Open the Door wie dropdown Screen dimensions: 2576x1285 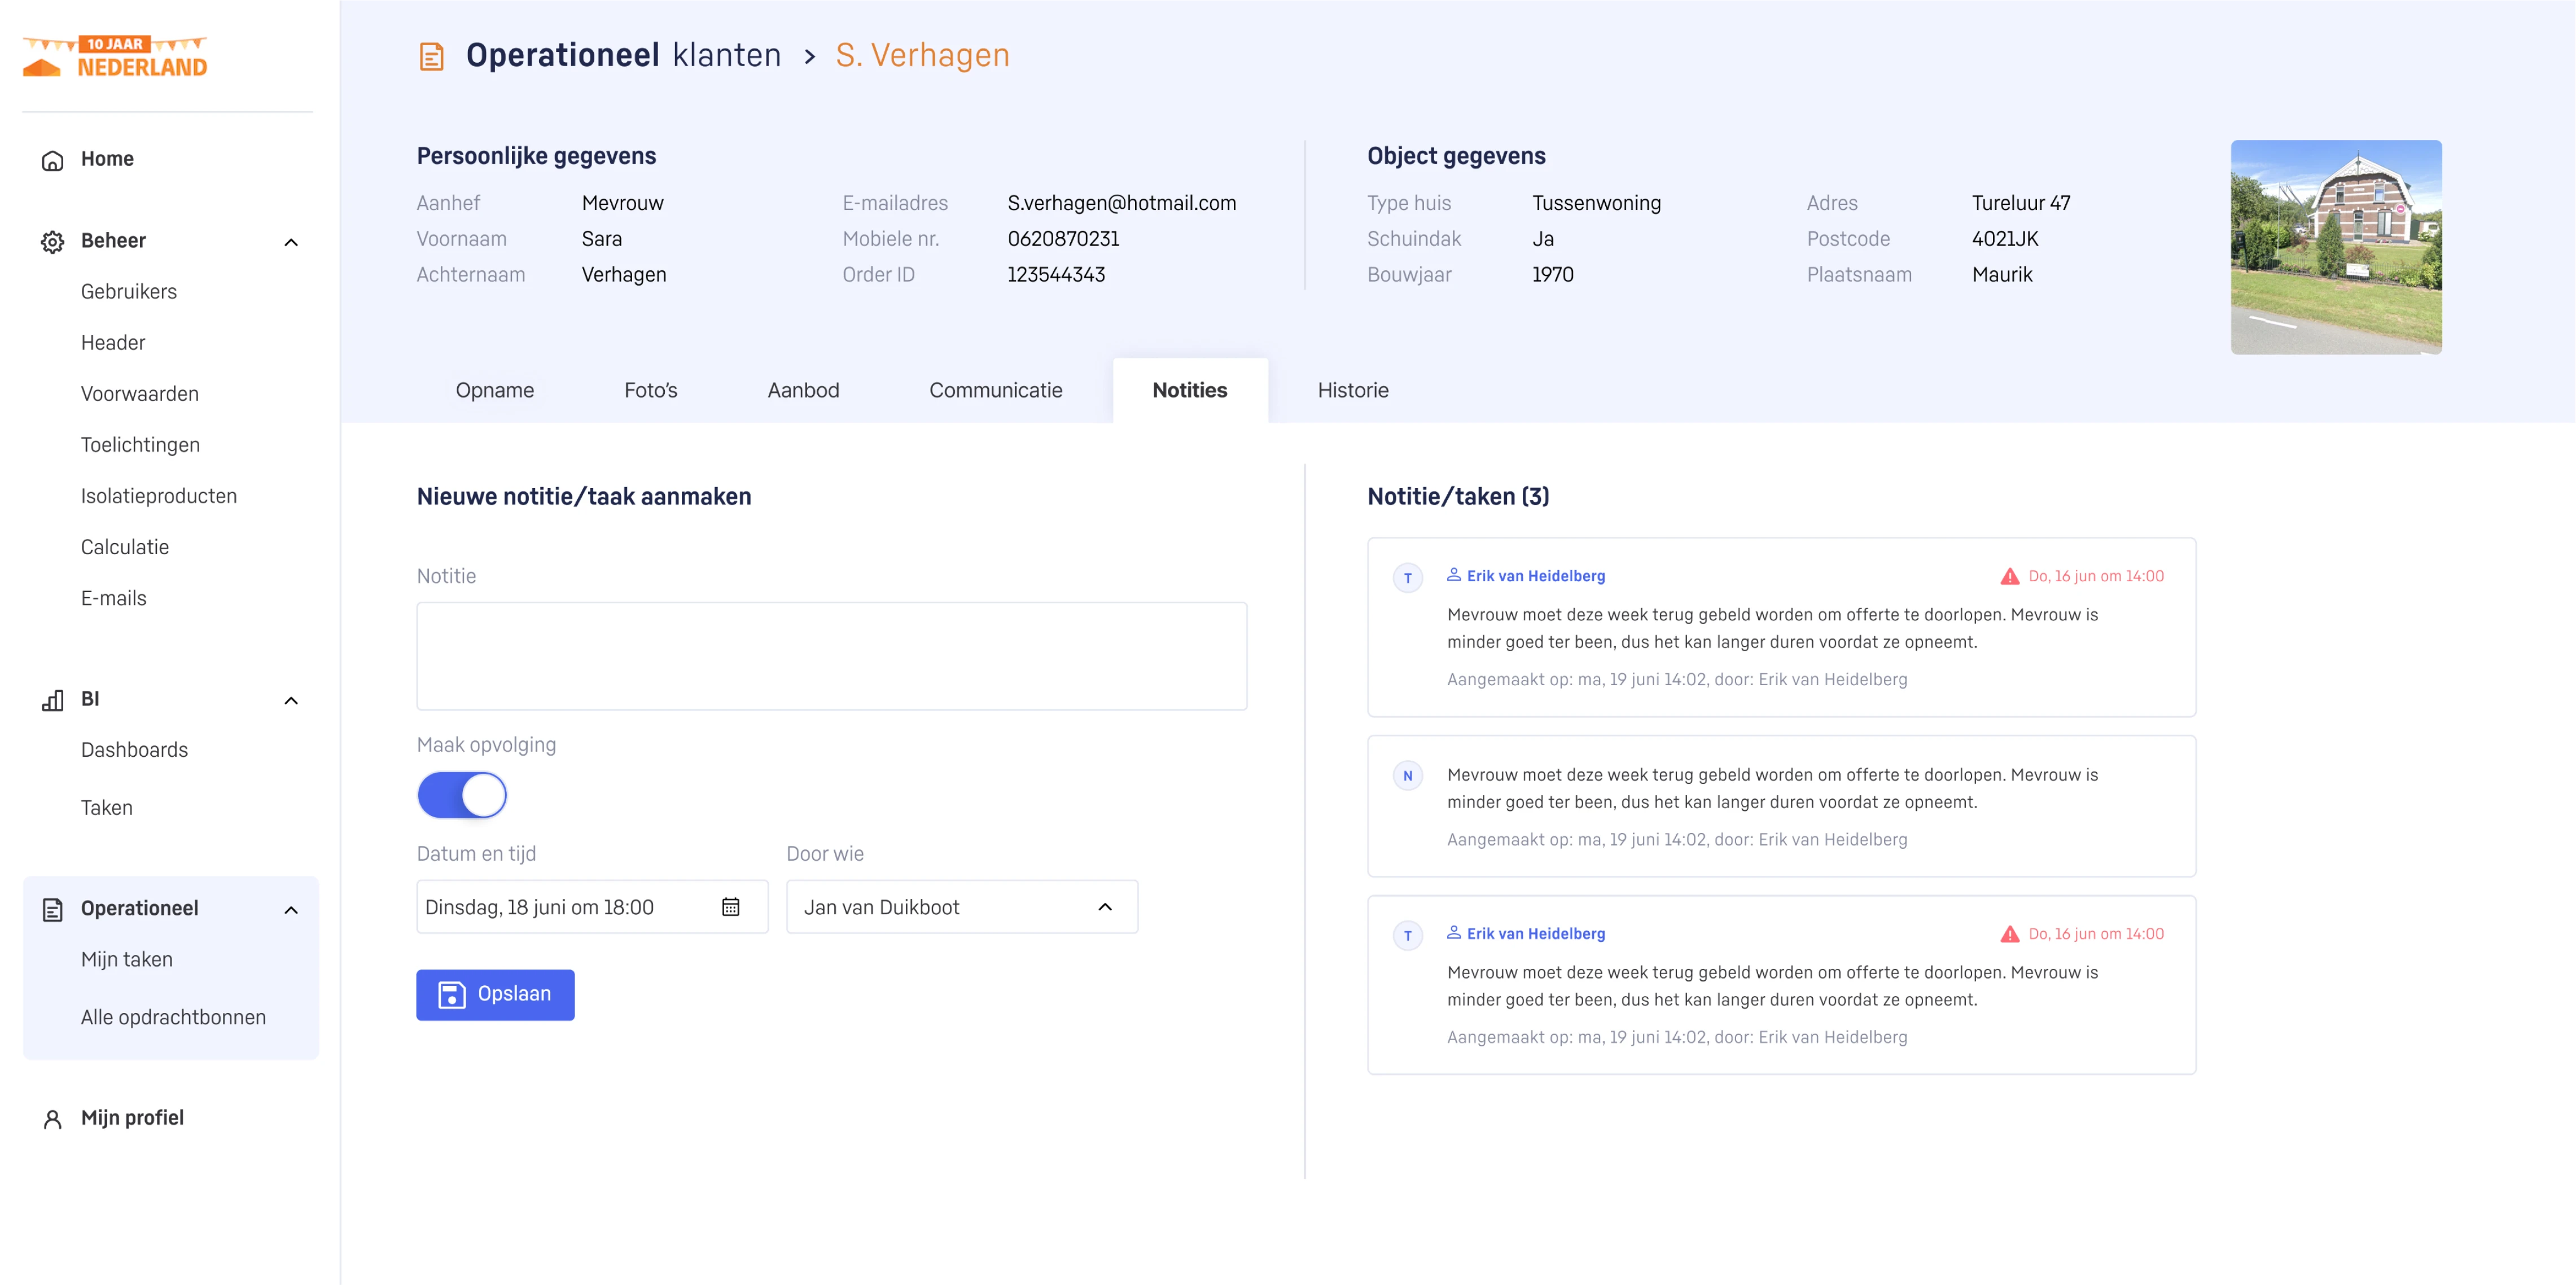click(x=961, y=907)
